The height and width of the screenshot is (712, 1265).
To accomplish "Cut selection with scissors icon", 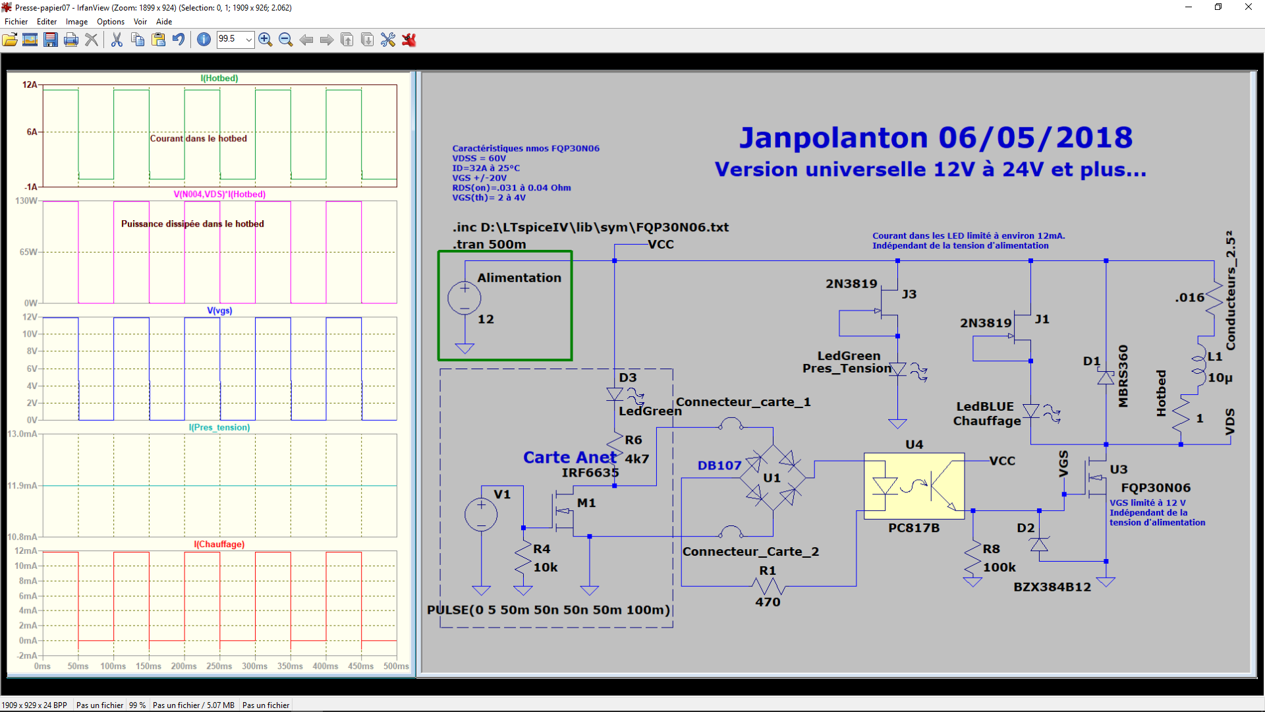I will (117, 40).
